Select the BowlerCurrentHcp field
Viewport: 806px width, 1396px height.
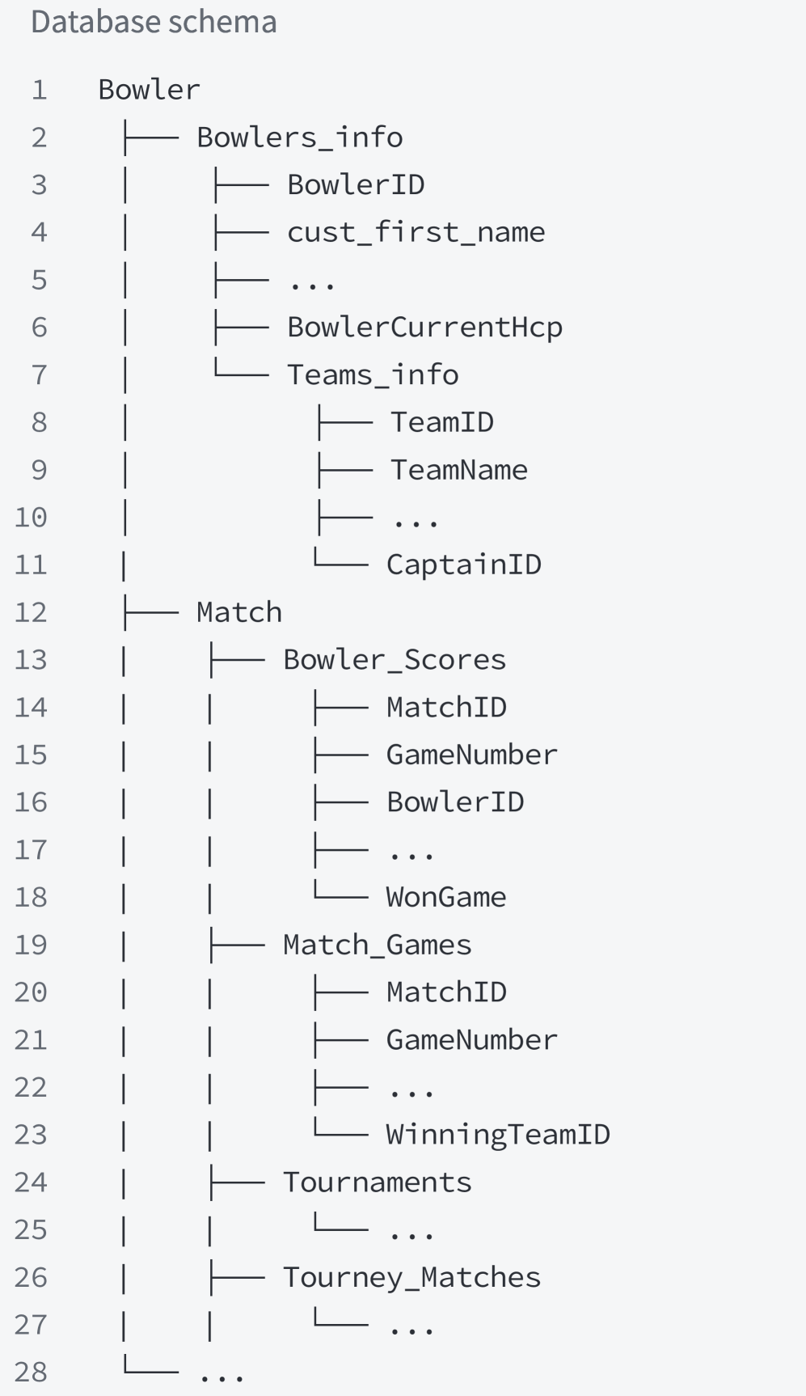click(x=424, y=328)
